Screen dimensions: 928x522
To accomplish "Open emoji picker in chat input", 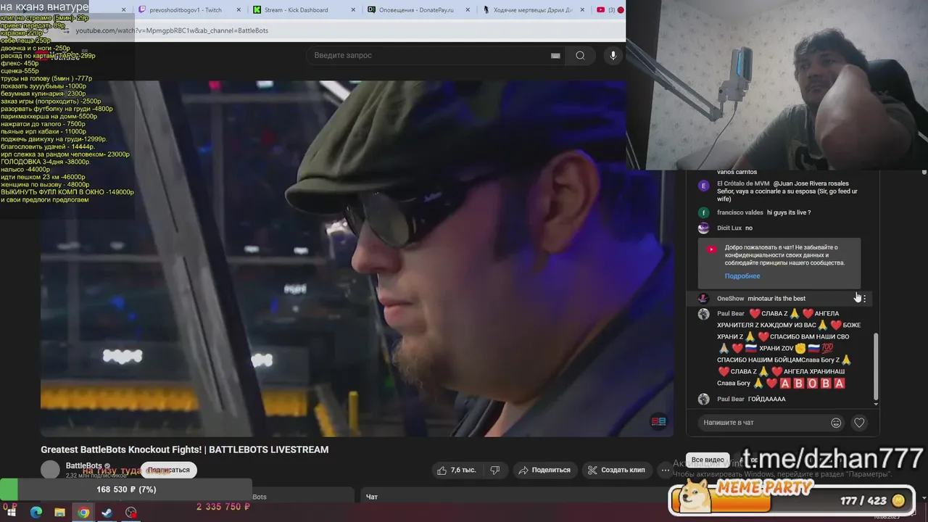I will coord(836,423).
